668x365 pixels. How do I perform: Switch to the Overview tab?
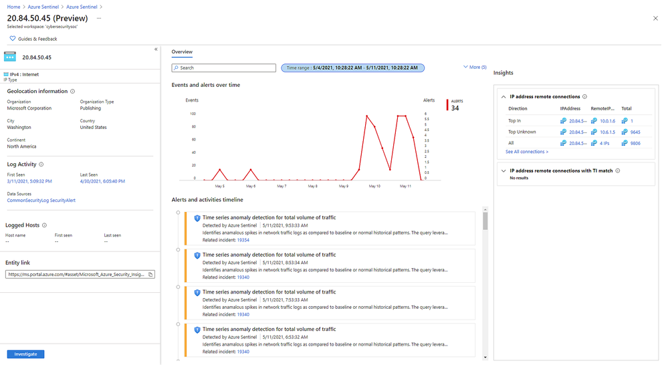(x=182, y=51)
